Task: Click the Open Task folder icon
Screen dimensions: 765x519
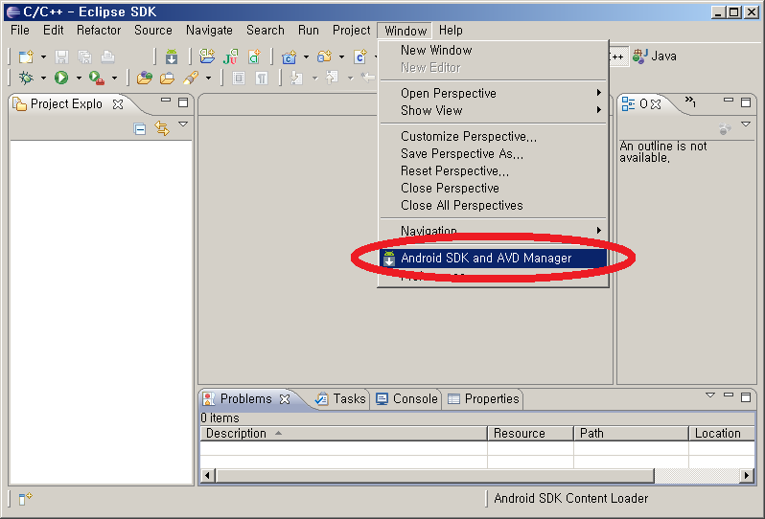Action: tap(167, 78)
